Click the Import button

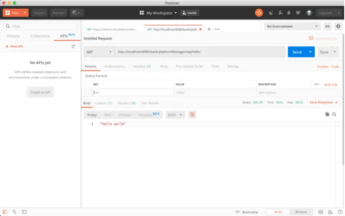pos(39,13)
